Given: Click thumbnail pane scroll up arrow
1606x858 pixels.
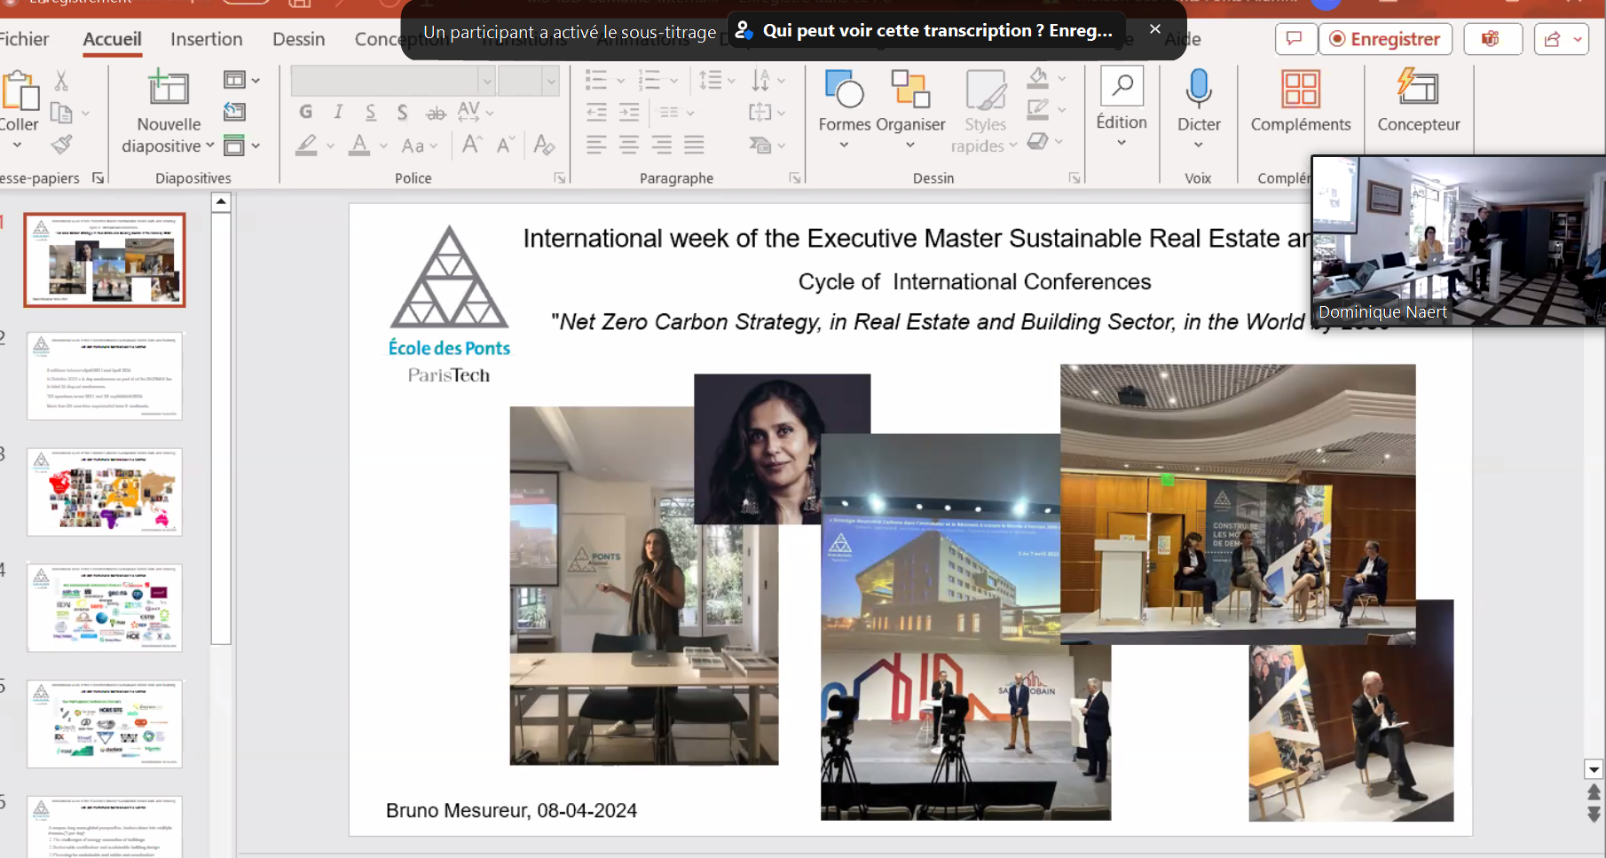Looking at the screenshot, I should (x=221, y=202).
